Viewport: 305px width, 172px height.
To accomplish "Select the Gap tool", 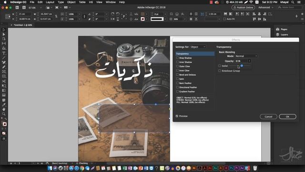I will [4, 43].
